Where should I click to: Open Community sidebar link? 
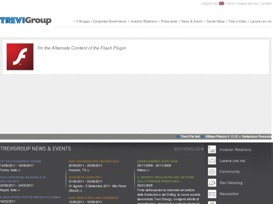click(229, 171)
